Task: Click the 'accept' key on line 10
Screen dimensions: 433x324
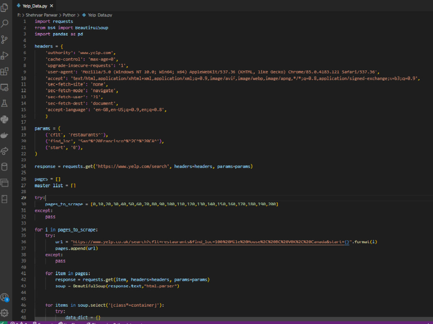Action: [55, 79]
